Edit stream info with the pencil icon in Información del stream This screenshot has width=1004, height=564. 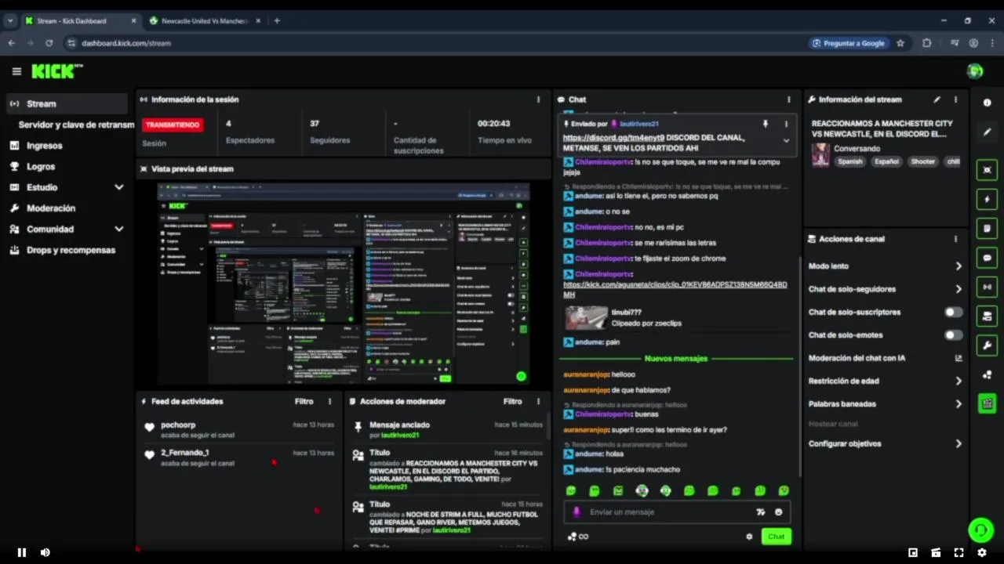(937, 99)
